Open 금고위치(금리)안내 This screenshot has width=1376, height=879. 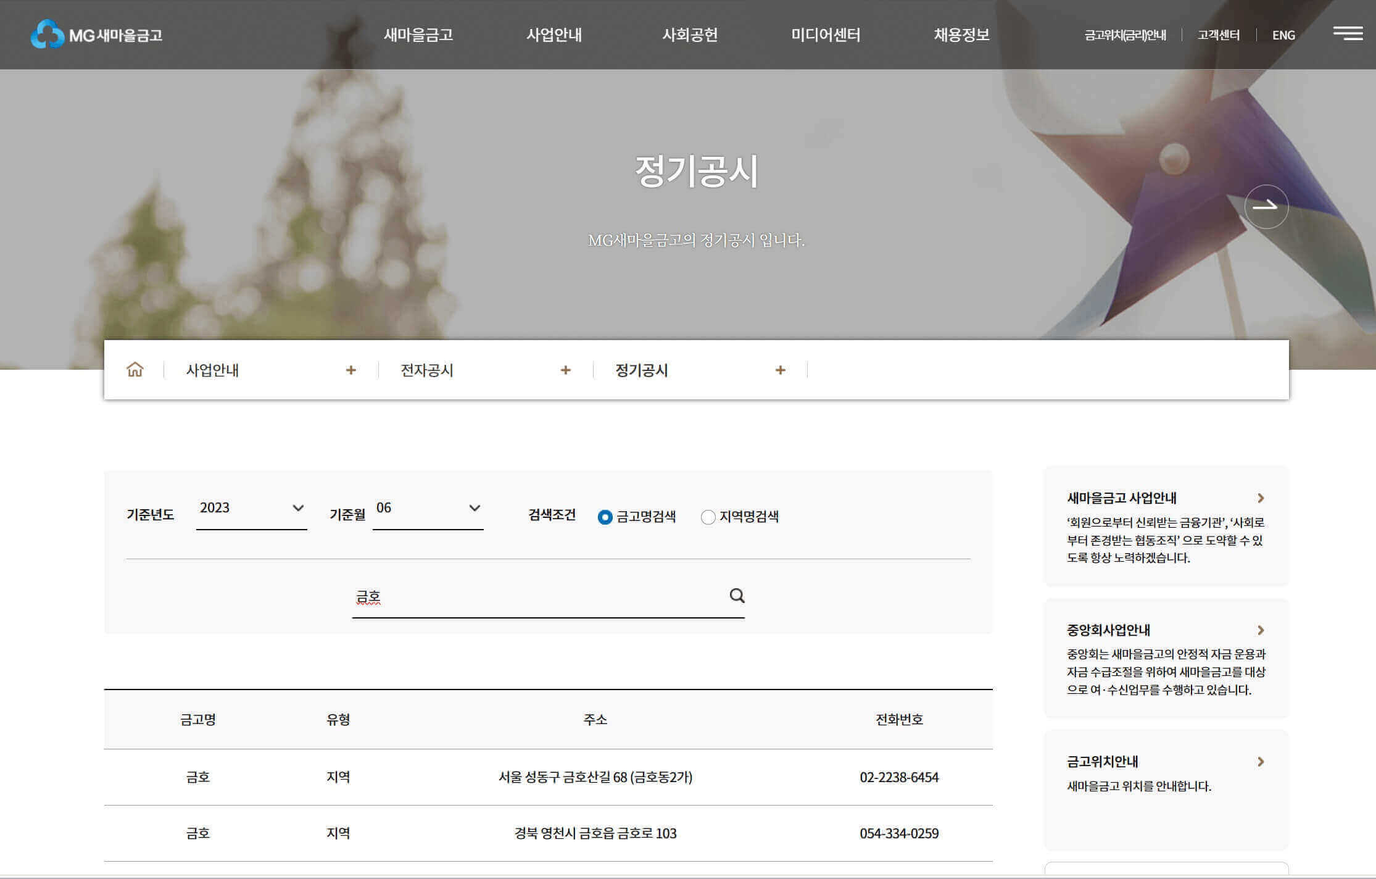tap(1125, 35)
